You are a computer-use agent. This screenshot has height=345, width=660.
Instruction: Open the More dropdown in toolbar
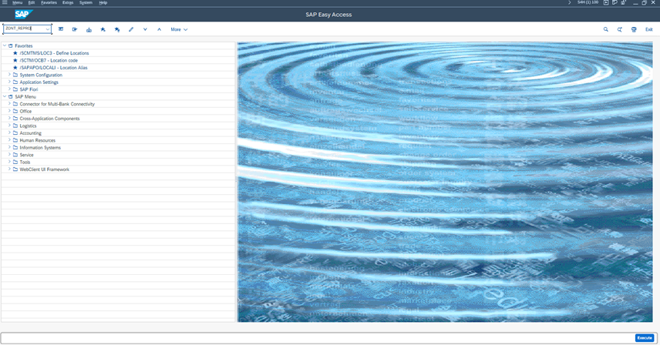pyautogui.click(x=179, y=29)
